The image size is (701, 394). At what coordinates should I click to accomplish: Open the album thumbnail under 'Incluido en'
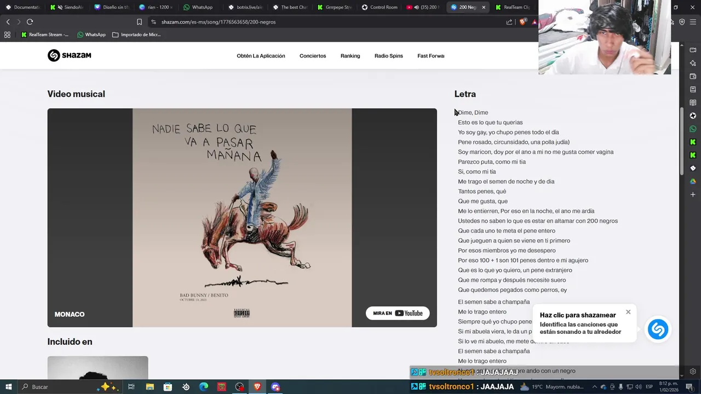(x=97, y=368)
